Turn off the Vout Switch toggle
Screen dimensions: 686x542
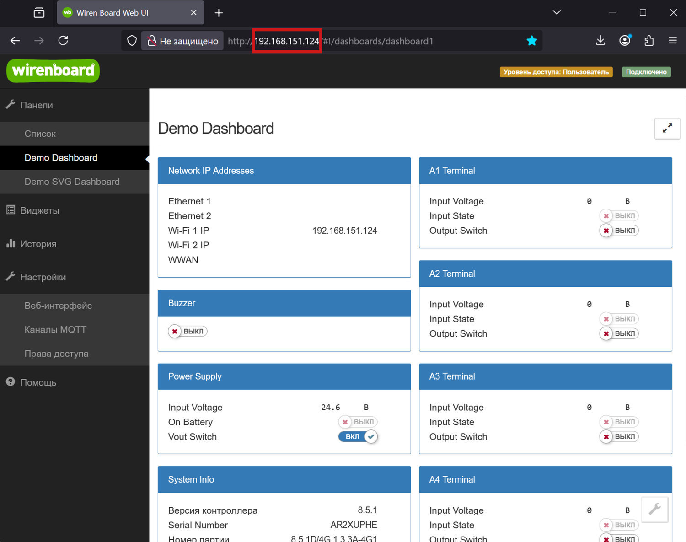(358, 437)
